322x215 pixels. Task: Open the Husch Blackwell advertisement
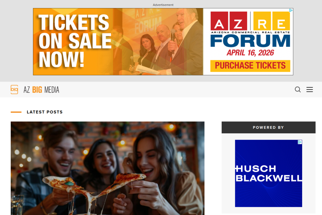268,173
